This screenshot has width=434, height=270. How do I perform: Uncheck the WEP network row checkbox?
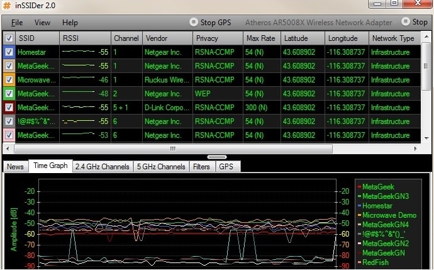9,94
